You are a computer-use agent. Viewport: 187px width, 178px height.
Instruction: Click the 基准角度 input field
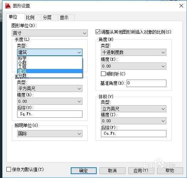click(146, 83)
